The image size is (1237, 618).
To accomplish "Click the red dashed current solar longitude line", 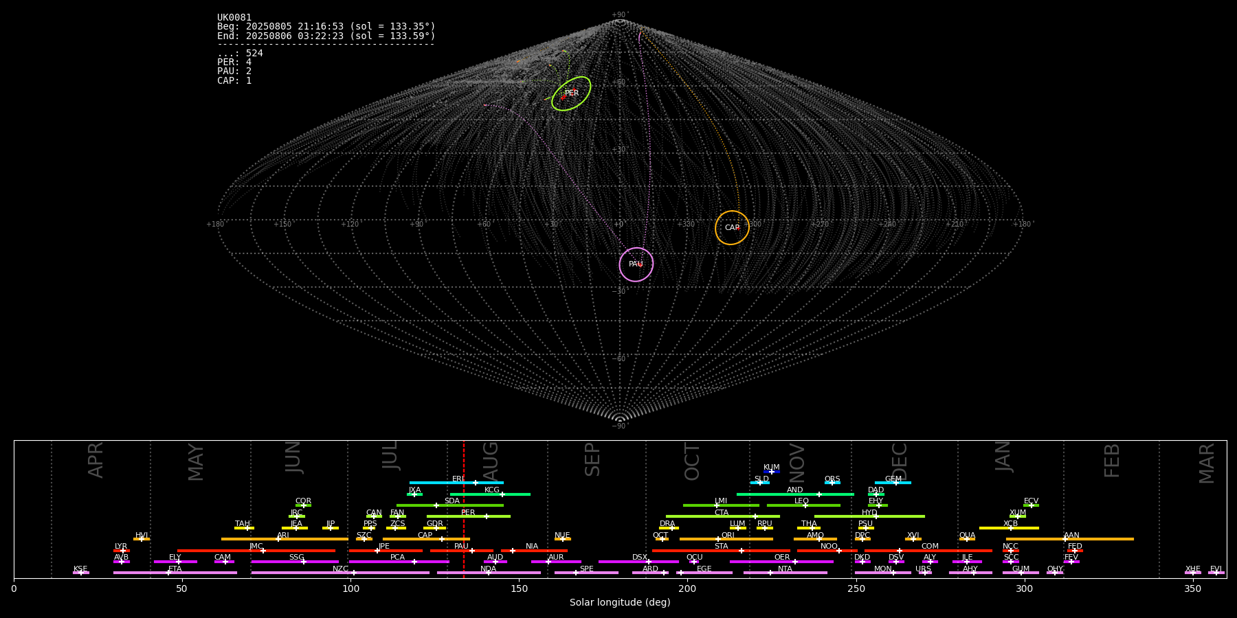I will click(x=464, y=509).
